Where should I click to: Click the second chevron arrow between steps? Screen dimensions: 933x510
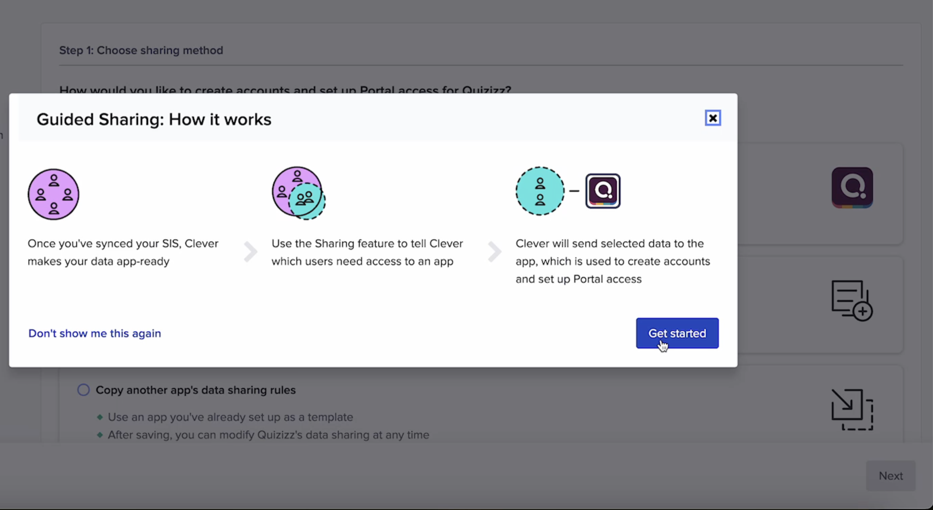coord(495,252)
